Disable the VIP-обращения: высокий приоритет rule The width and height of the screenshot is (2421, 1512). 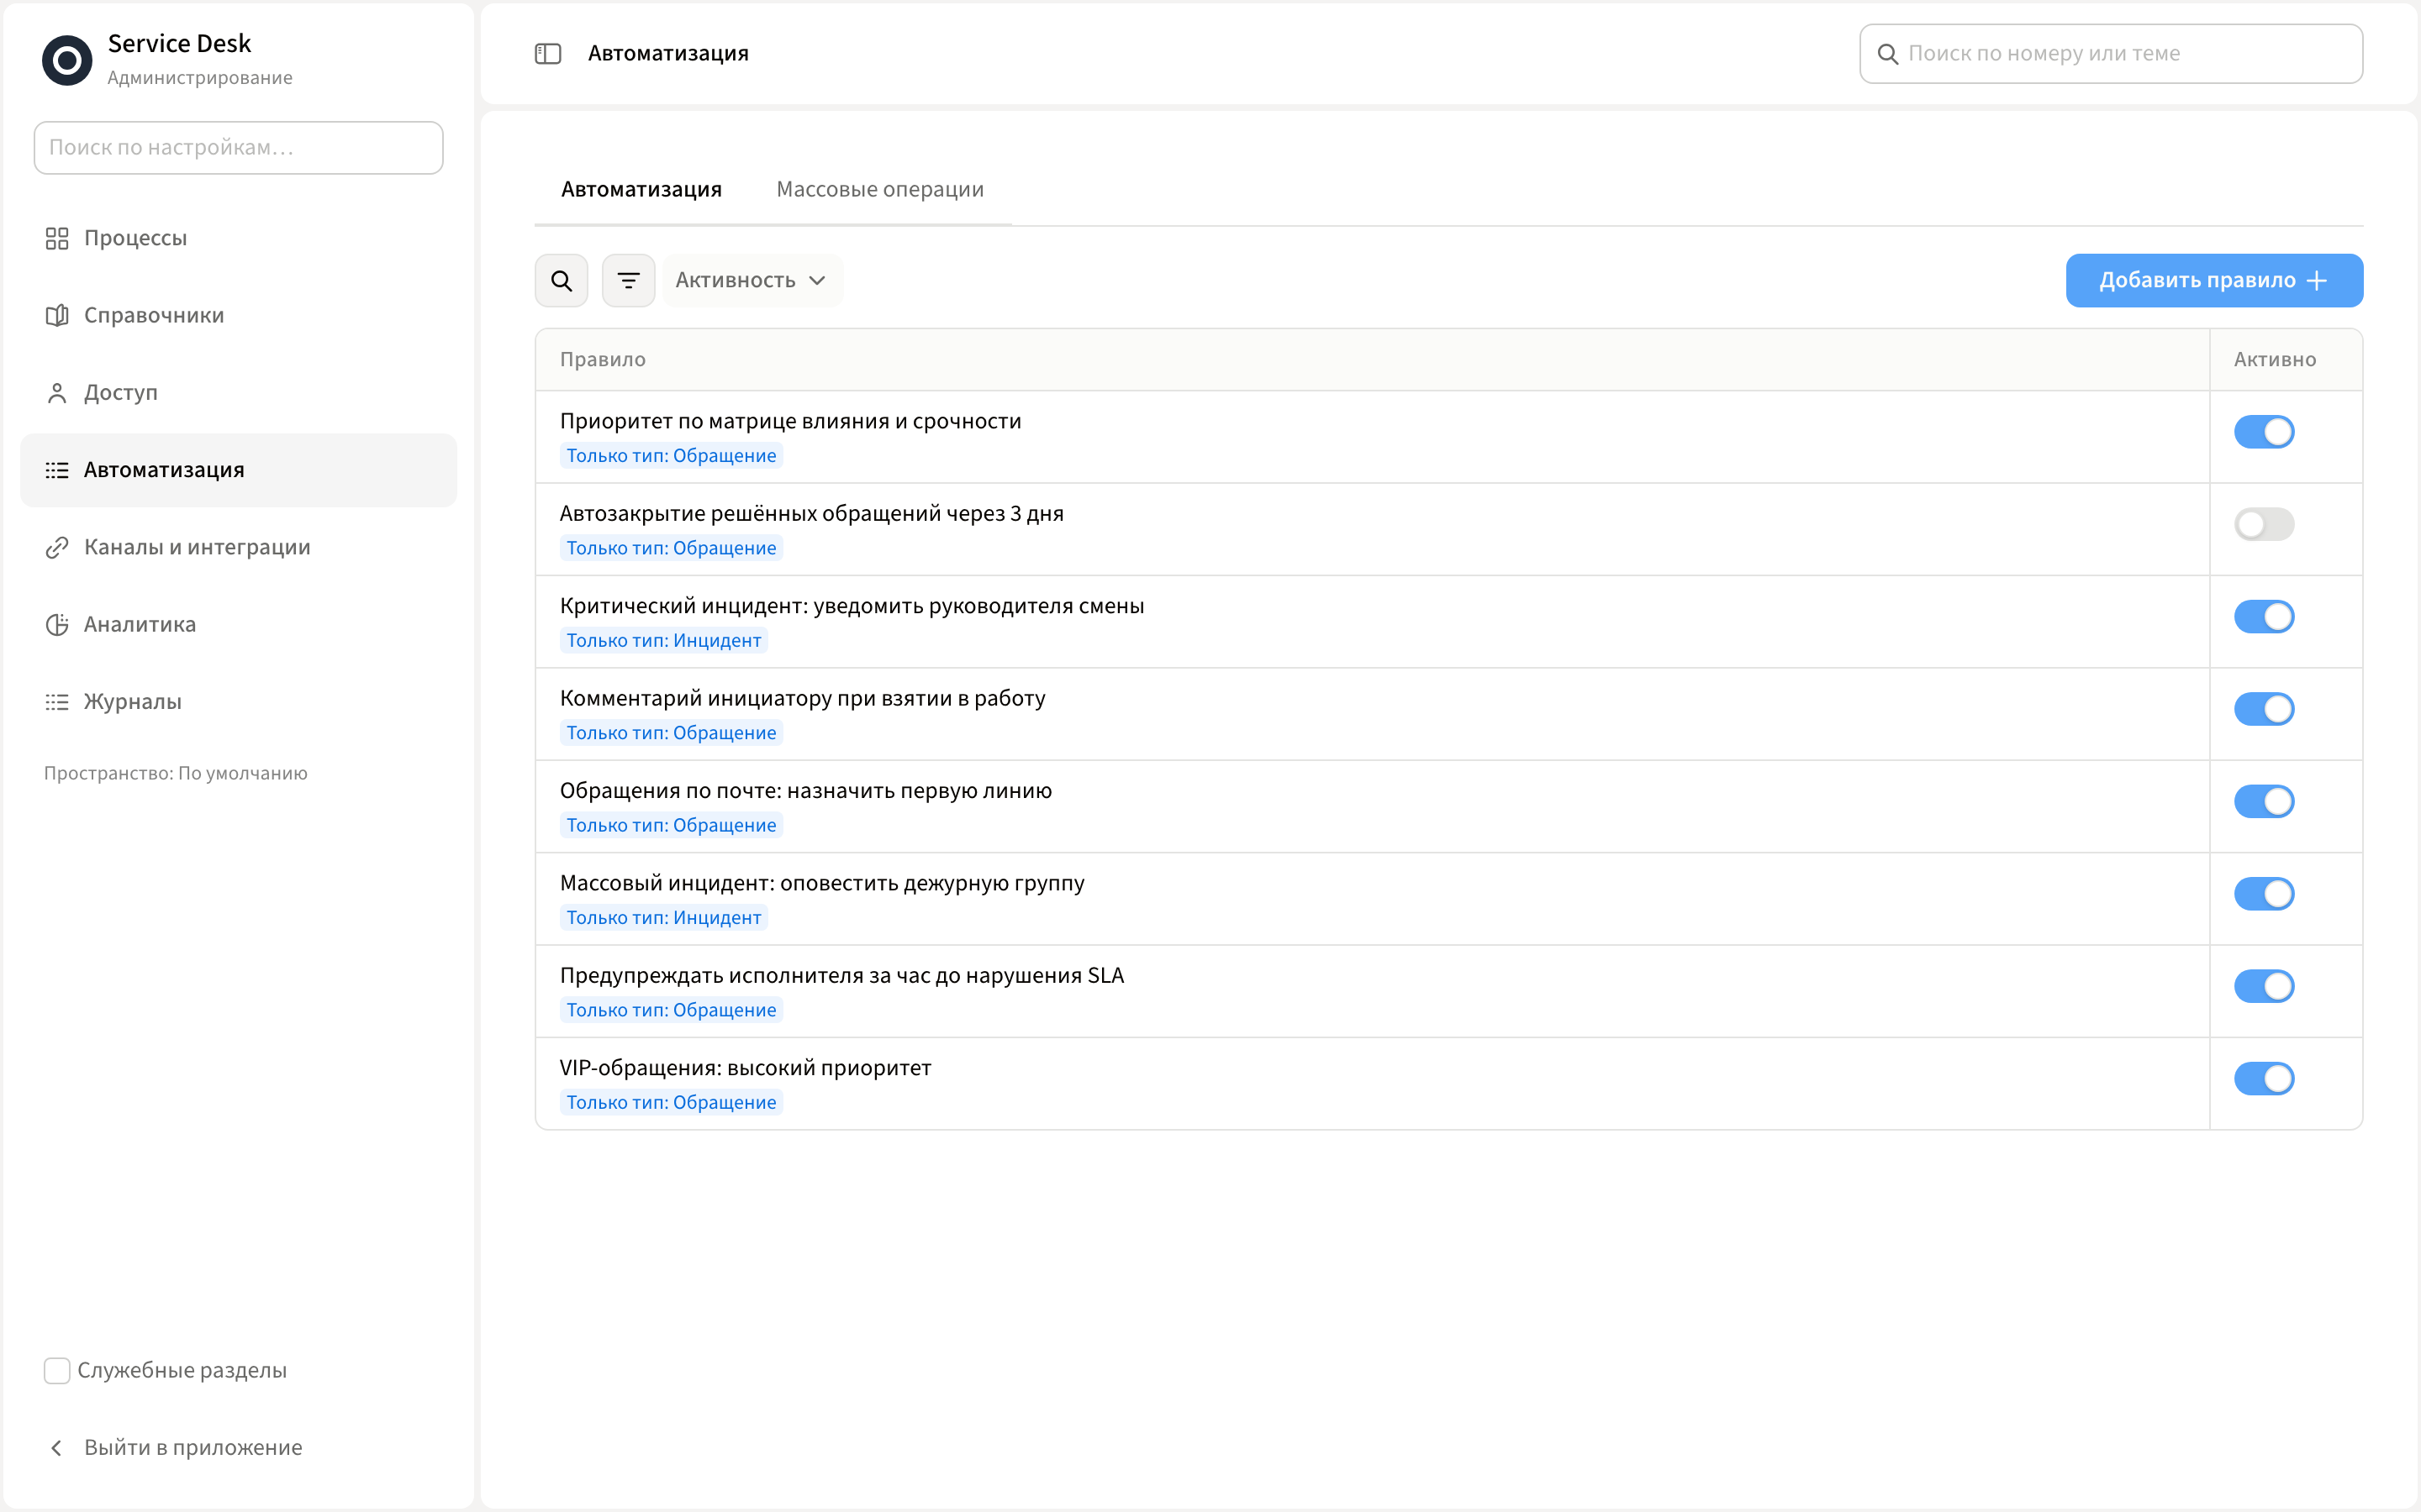point(2264,1078)
